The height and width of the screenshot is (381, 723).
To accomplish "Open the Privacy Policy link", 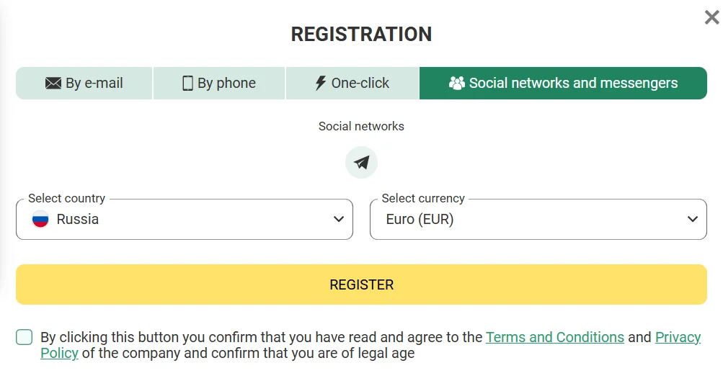I will tap(678, 337).
